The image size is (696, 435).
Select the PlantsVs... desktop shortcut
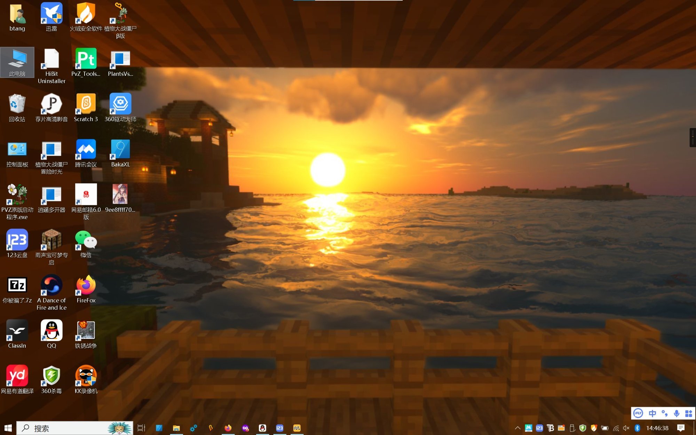[120, 63]
